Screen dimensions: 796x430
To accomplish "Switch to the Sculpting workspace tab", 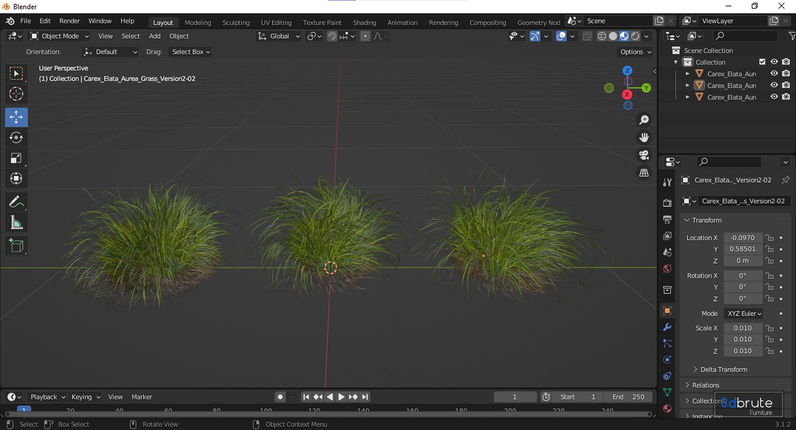I will coord(236,22).
